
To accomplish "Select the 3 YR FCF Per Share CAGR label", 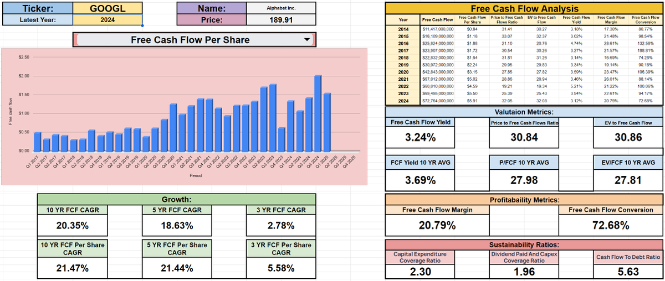I will 281,248.
